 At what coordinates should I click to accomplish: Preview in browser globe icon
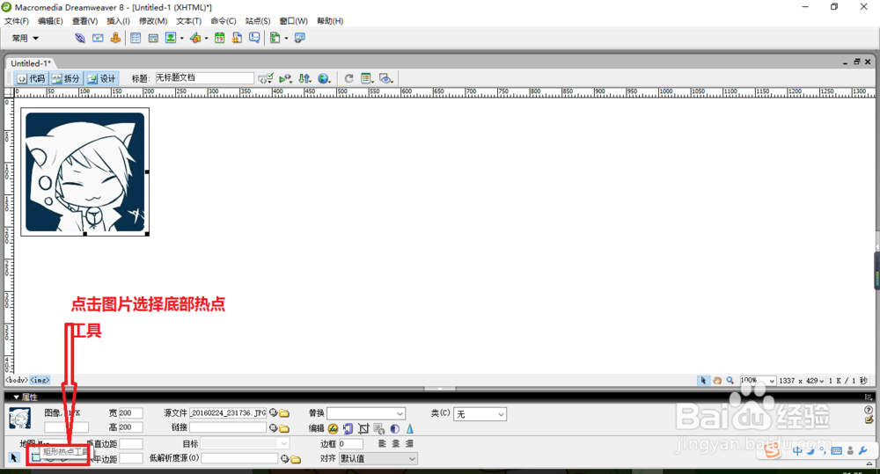click(324, 78)
